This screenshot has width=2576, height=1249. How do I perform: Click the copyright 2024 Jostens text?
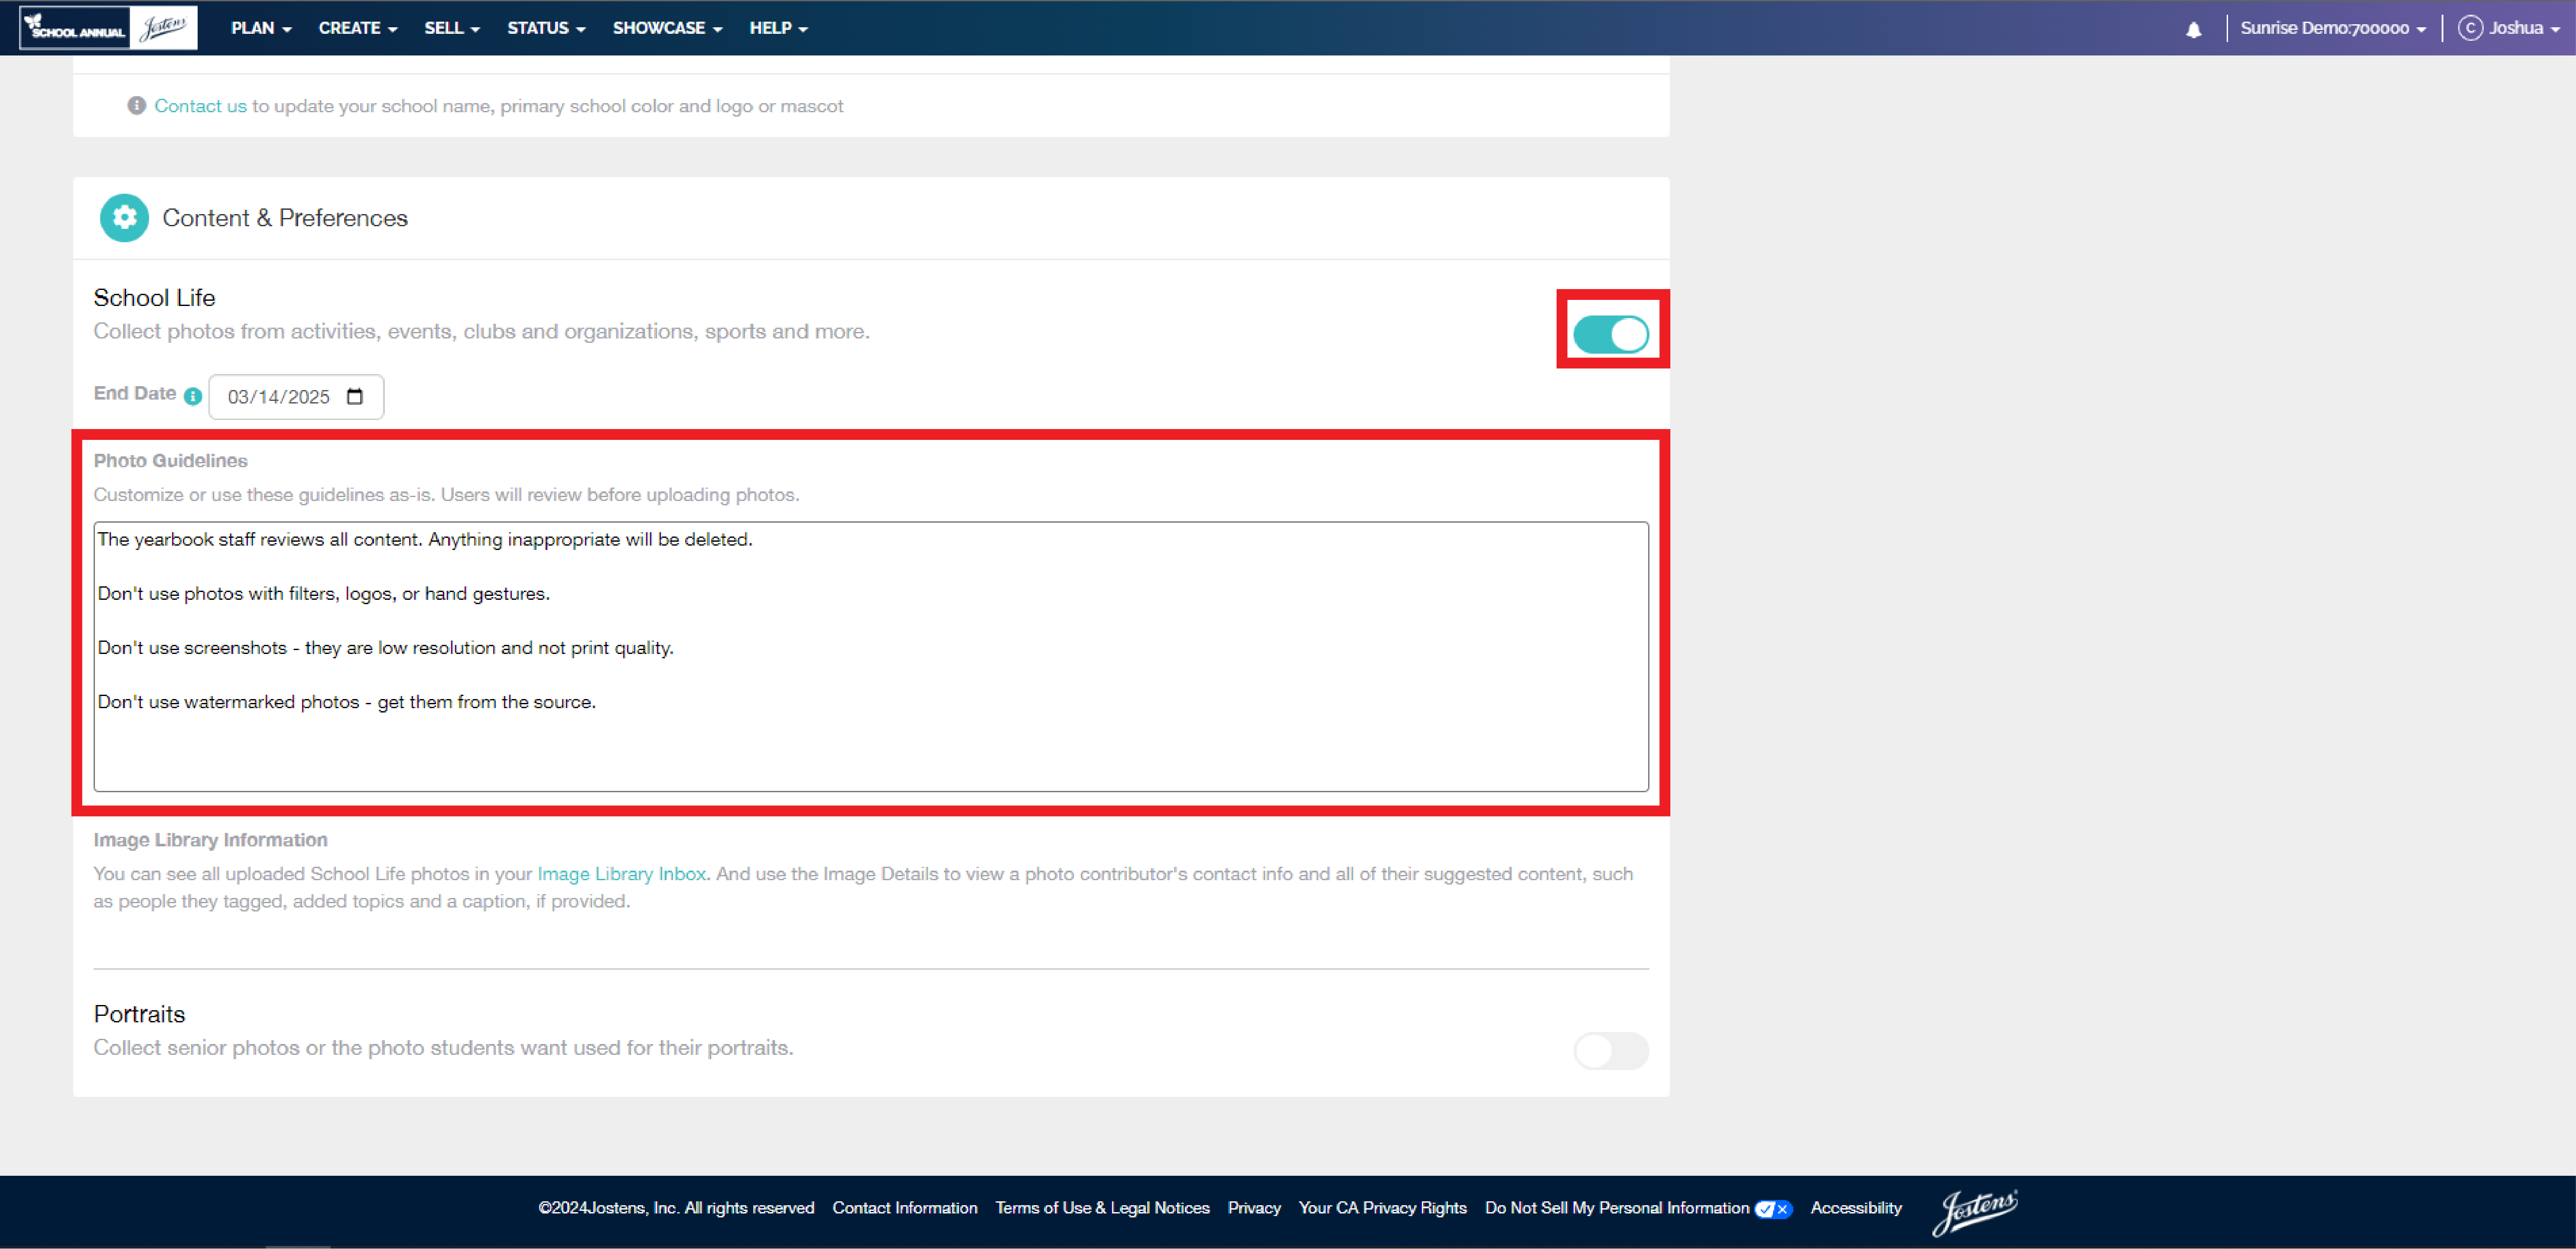(676, 1208)
